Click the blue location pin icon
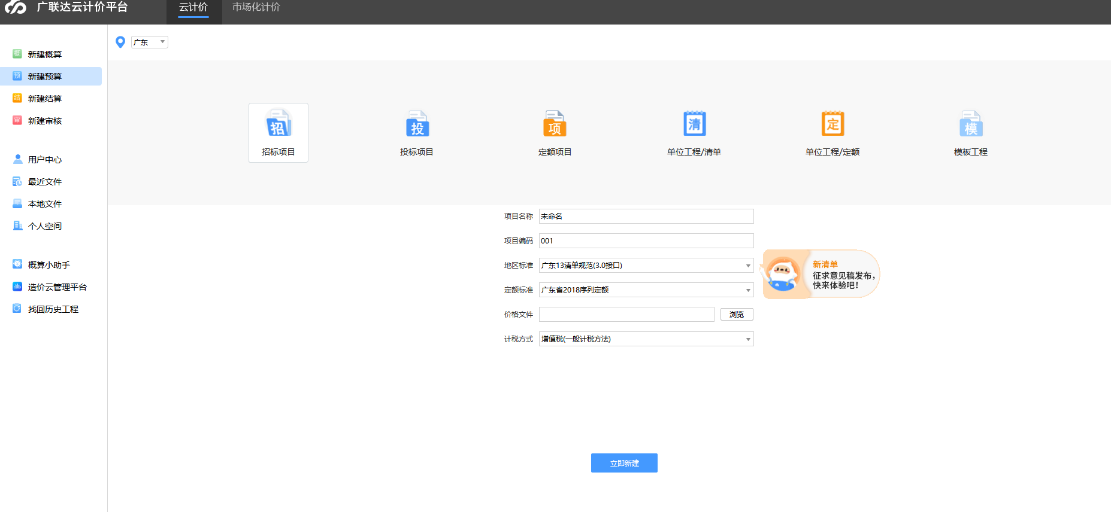The width and height of the screenshot is (1111, 512). click(x=120, y=42)
